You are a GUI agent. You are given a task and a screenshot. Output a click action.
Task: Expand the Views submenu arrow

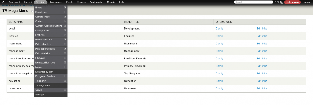click(65, 90)
